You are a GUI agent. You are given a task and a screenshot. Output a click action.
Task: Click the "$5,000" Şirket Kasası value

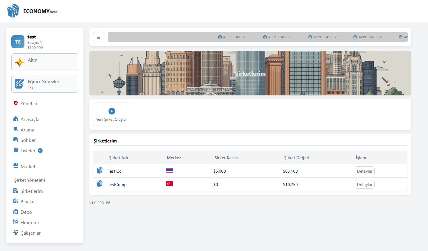point(220,171)
